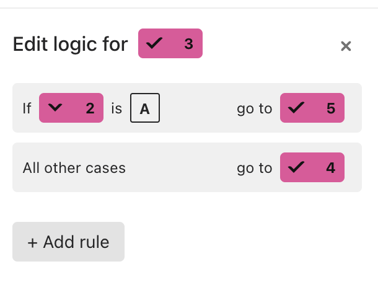This screenshot has width=378, height=295.
Task: Click the checkmark icon in destination badge 5
Action: tap(296, 107)
